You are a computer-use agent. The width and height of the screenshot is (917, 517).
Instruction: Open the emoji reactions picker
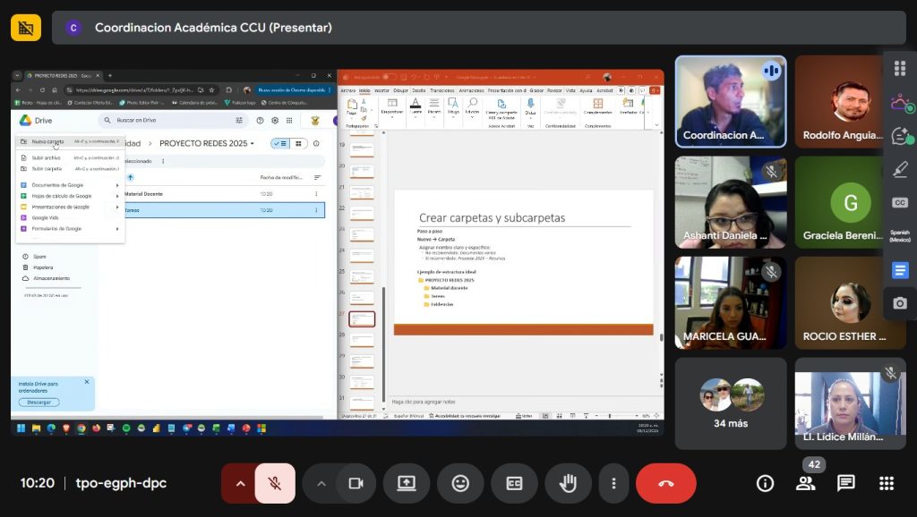coord(460,483)
